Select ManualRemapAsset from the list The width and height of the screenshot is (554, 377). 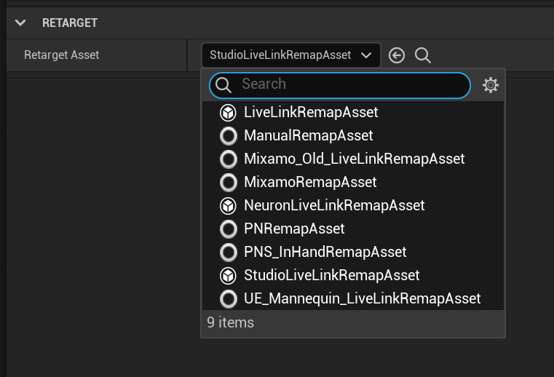pyautogui.click(x=353, y=136)
